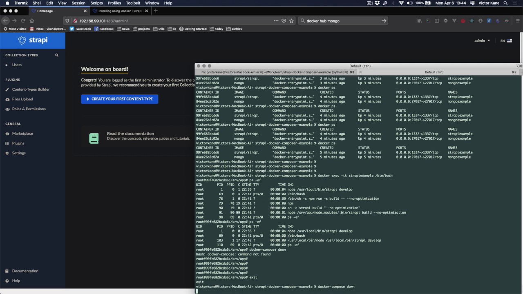Open the TweetDeck bookmark
The height and width of the screenshot is (294, 523).
point(80,29)
